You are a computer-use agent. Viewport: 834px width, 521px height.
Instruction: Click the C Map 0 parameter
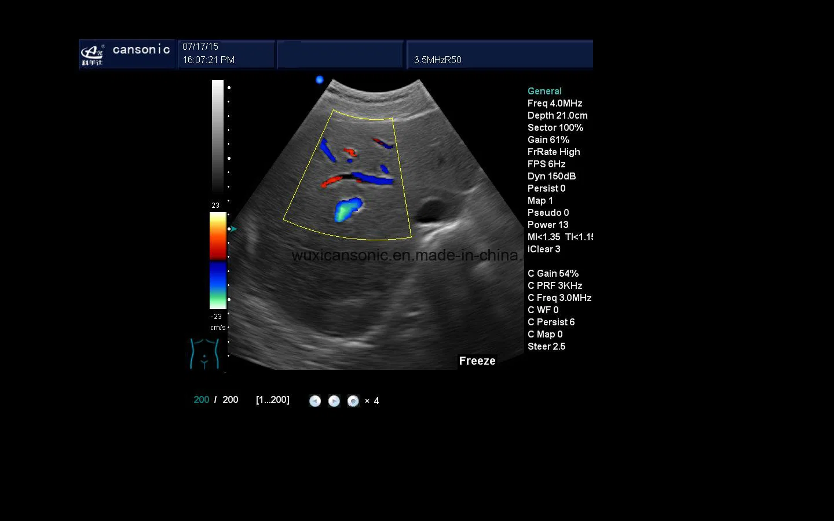(545, 334)
